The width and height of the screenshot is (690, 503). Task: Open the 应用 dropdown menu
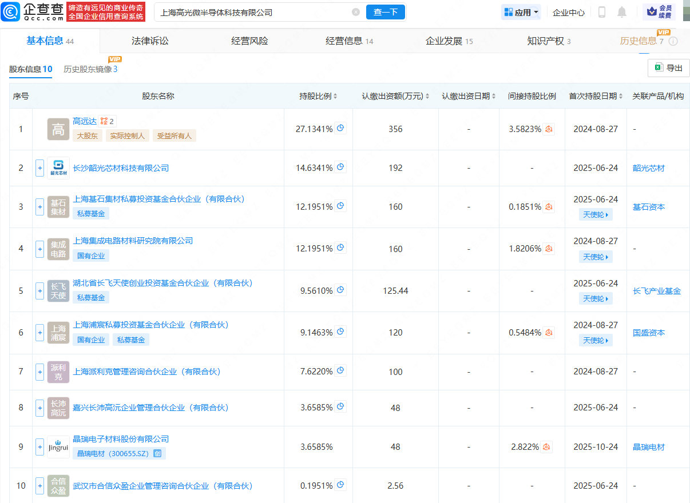click(x=521, y=12)
